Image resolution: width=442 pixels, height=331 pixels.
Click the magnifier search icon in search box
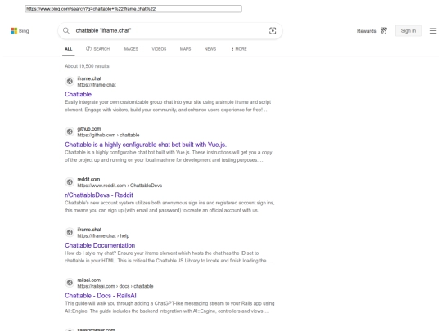pos(66,31)
